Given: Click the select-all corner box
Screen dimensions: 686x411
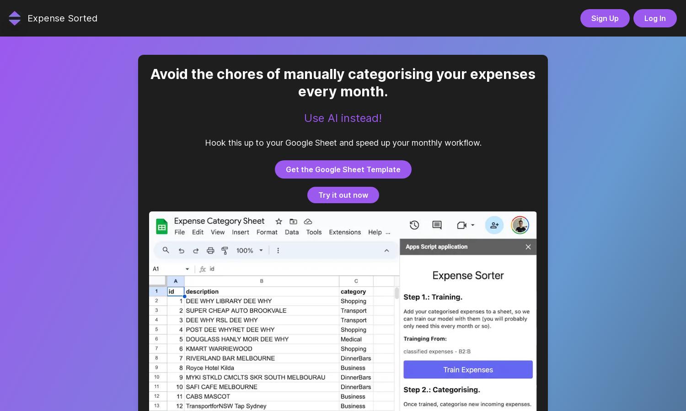Looking at the screenshot, I should coord(158,281).
